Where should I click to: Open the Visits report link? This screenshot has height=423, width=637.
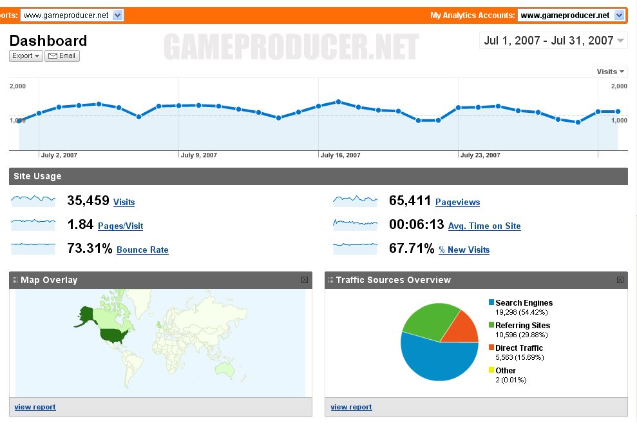point(124,202)
